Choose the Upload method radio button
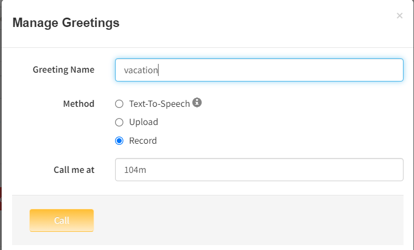 119,122
